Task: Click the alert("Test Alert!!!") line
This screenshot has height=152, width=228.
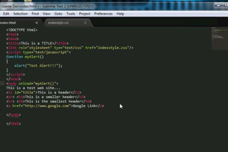Action: 38,66
